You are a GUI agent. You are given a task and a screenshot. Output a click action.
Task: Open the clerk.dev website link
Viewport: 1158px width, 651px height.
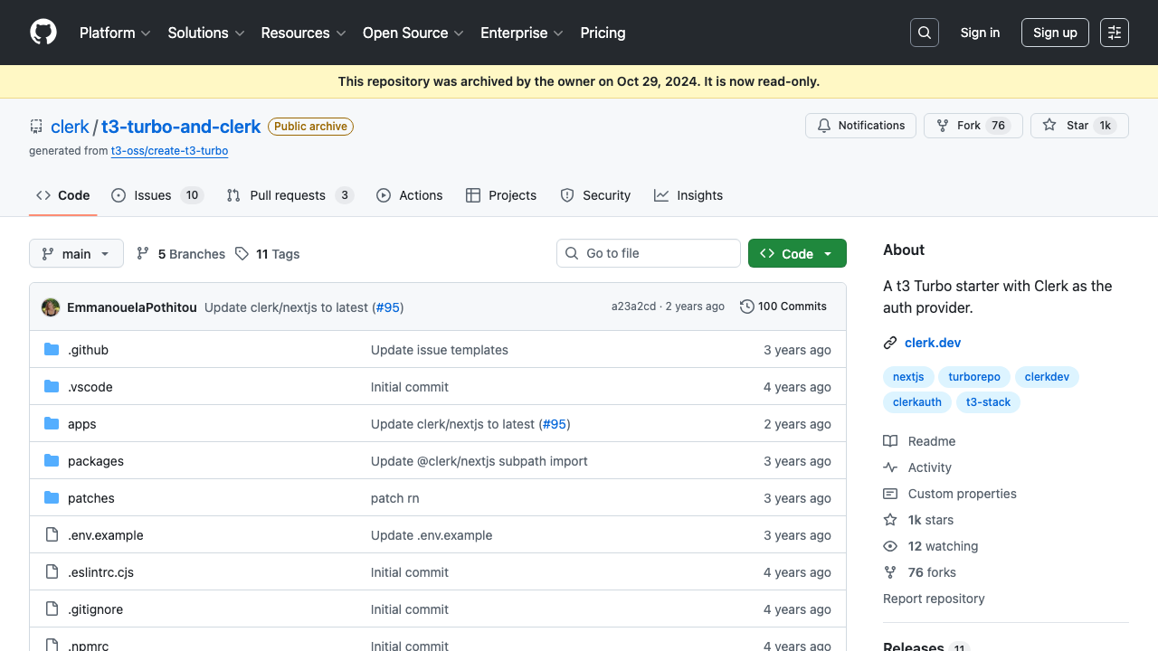point(932,343)
